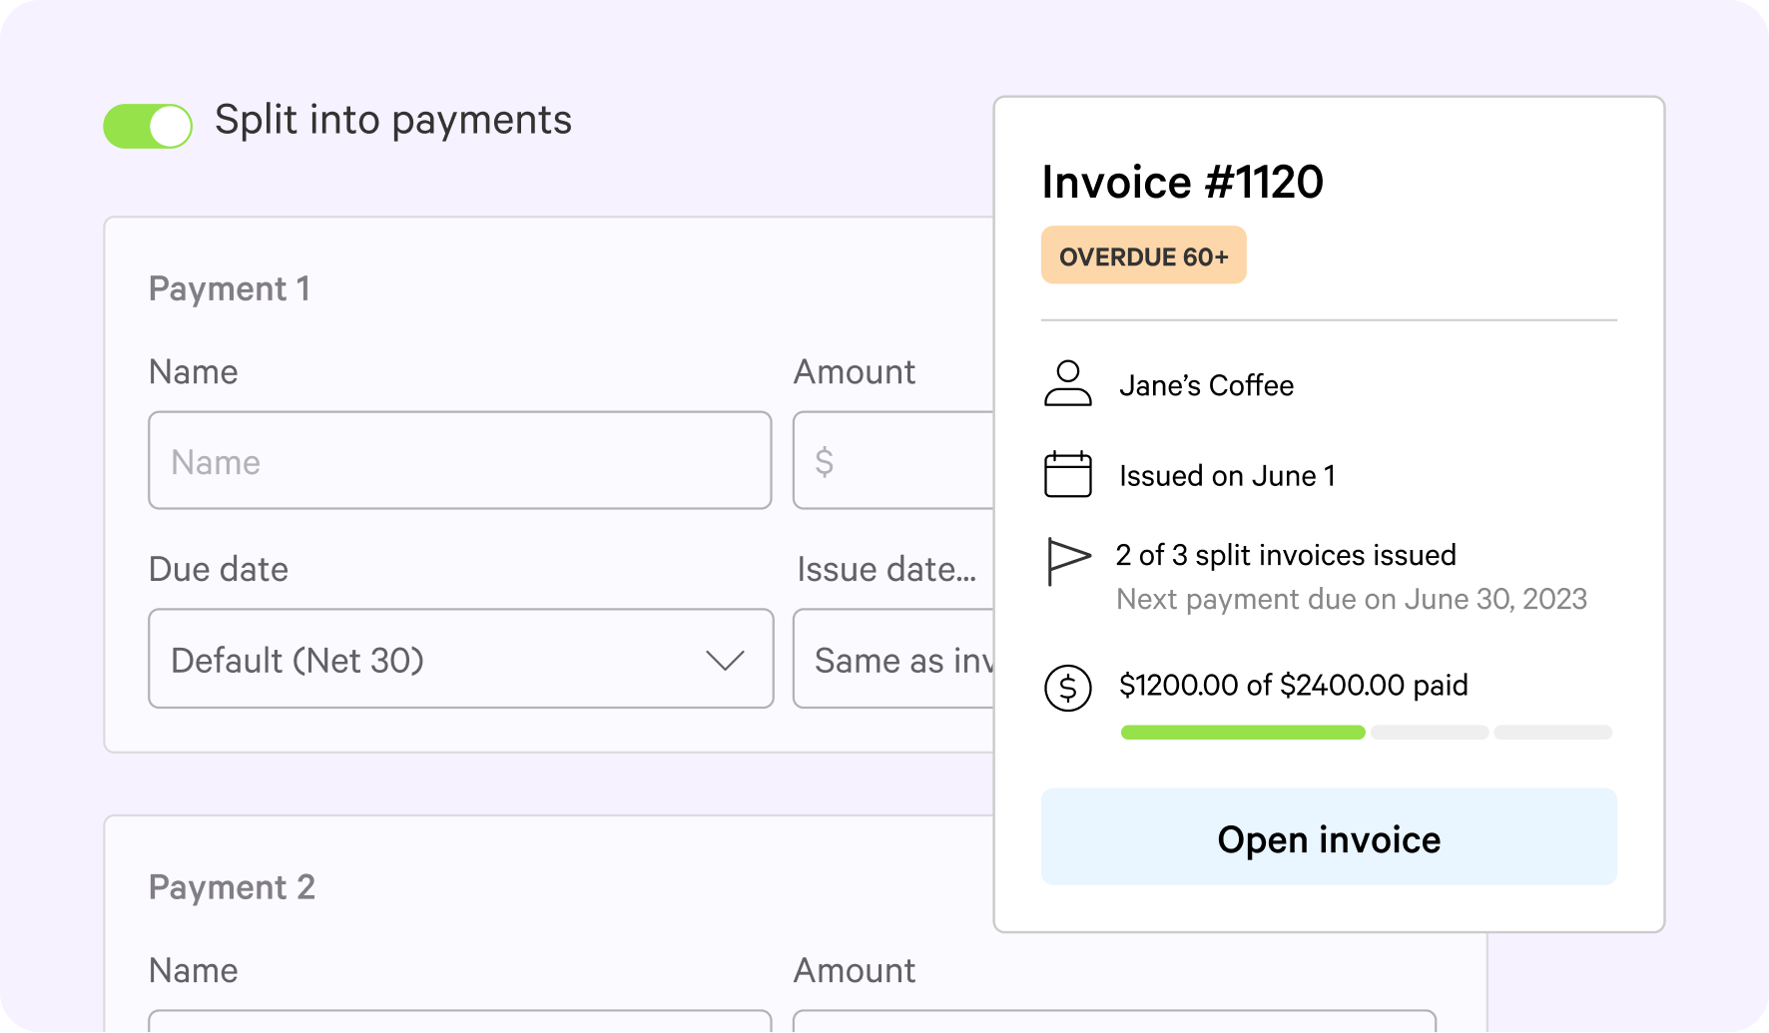Click the dropdown chevron on Due date selector
Viewport: 1769px width, 1033px height.
click(x=727, y=659)
